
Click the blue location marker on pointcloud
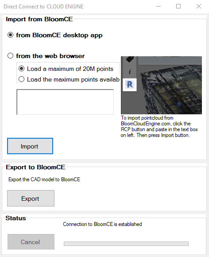pos(179,104)
